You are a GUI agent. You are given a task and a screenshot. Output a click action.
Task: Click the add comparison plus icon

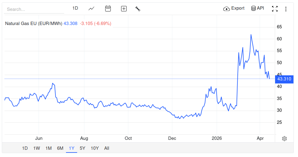(x=124, y=9)
